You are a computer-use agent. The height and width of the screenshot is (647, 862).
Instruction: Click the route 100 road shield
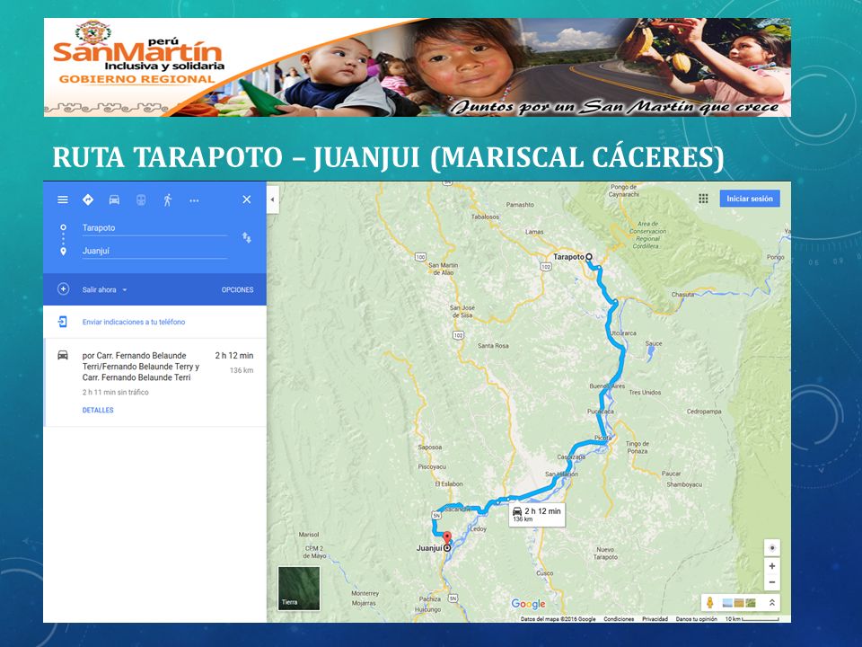(x=420, y=257)
